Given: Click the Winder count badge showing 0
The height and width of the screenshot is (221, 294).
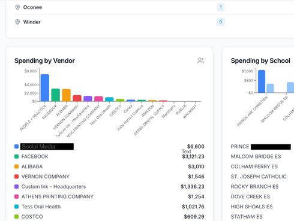Looking at the screenshot, I should point(221,22).
